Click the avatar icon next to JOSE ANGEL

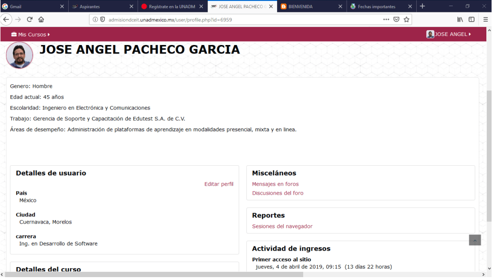430,34
